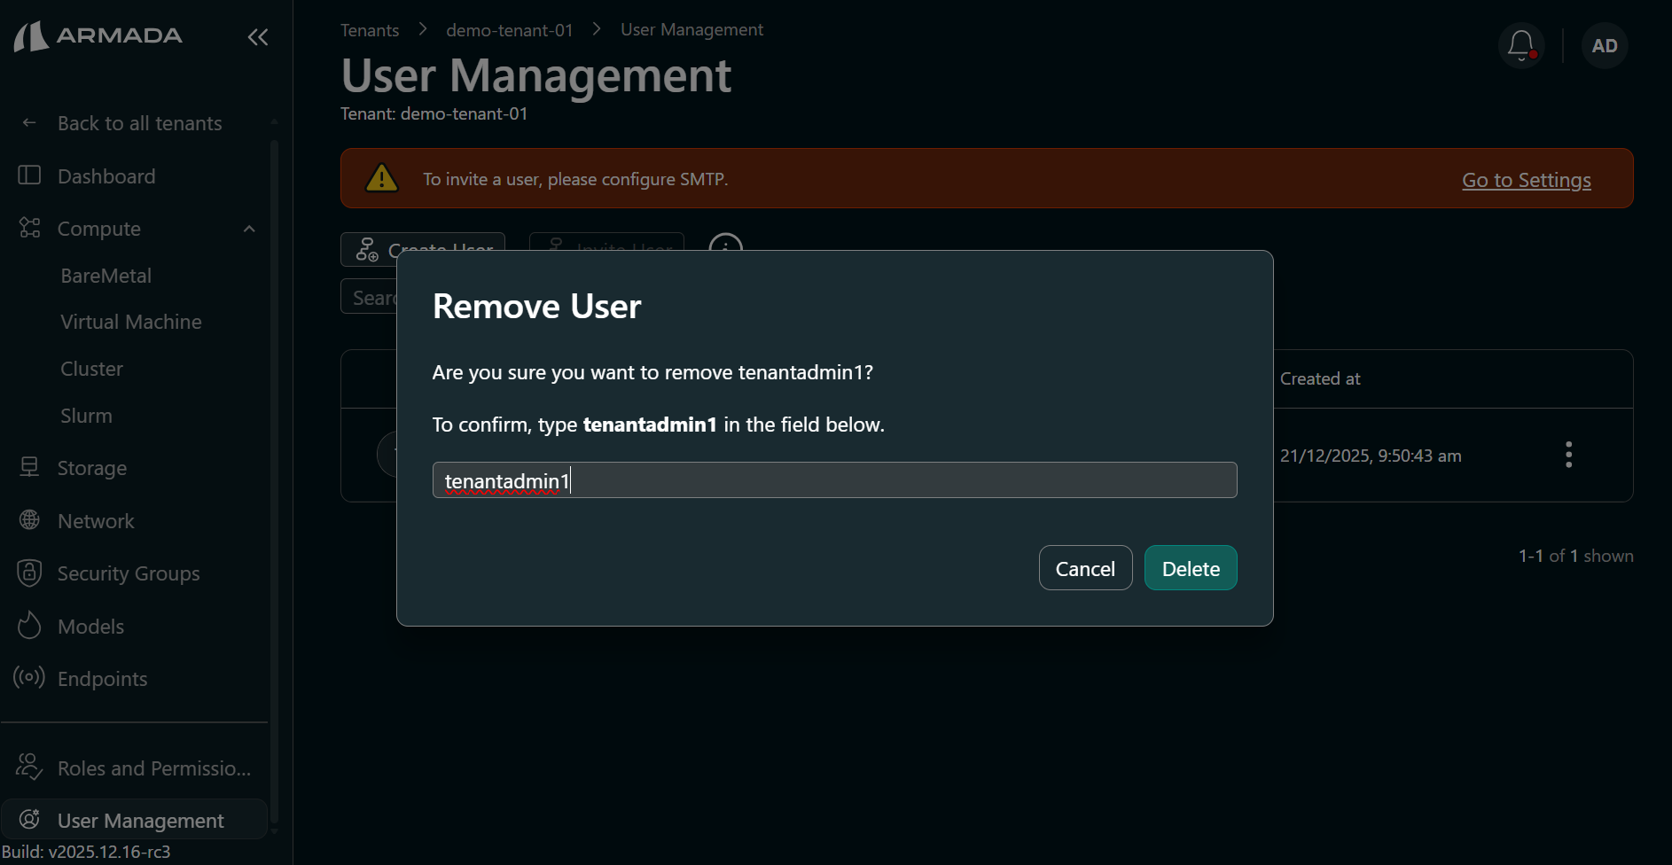1672x865 pixels.
Task: Click the tenantadmin1 confirmation text field
Action: [833, 479]
